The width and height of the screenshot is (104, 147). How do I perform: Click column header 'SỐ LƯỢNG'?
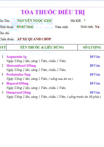pos(92,47)
